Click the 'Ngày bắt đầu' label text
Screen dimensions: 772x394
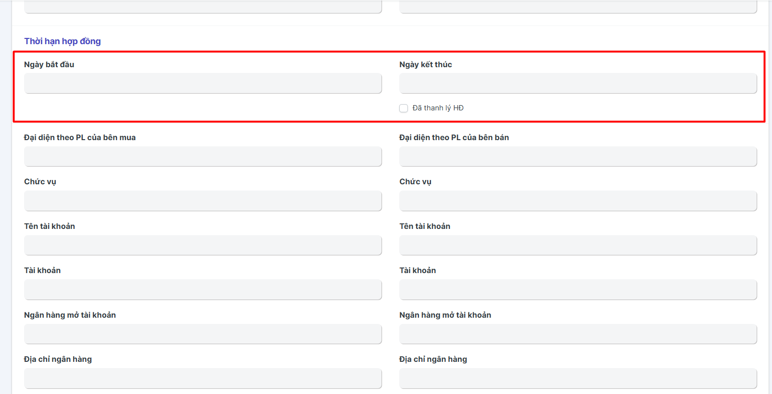point(49,64)
